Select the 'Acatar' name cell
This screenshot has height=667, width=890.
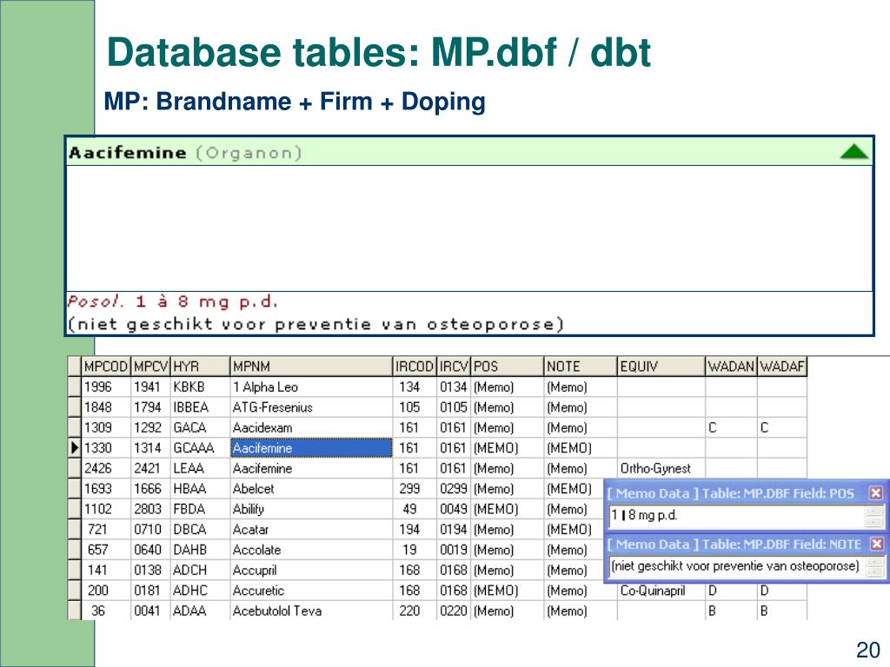[x=312, y=529]
